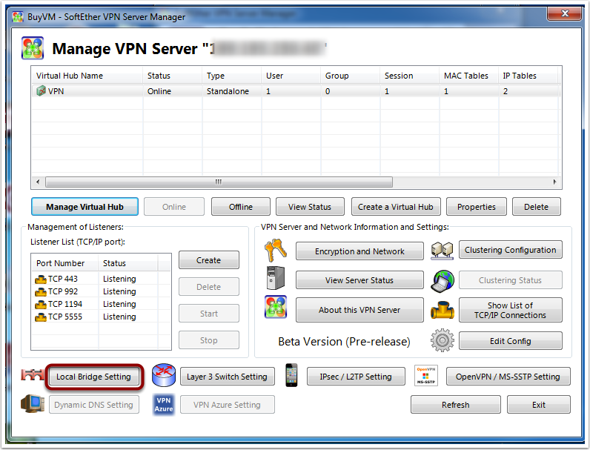The width and height of the screenshot is (590, 450).
Task: Click the Session column header
Action: pyautogui.click(x=409, y=76)
